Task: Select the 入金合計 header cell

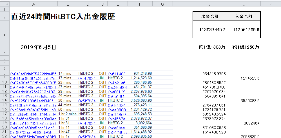Action: tap(244, 16)
